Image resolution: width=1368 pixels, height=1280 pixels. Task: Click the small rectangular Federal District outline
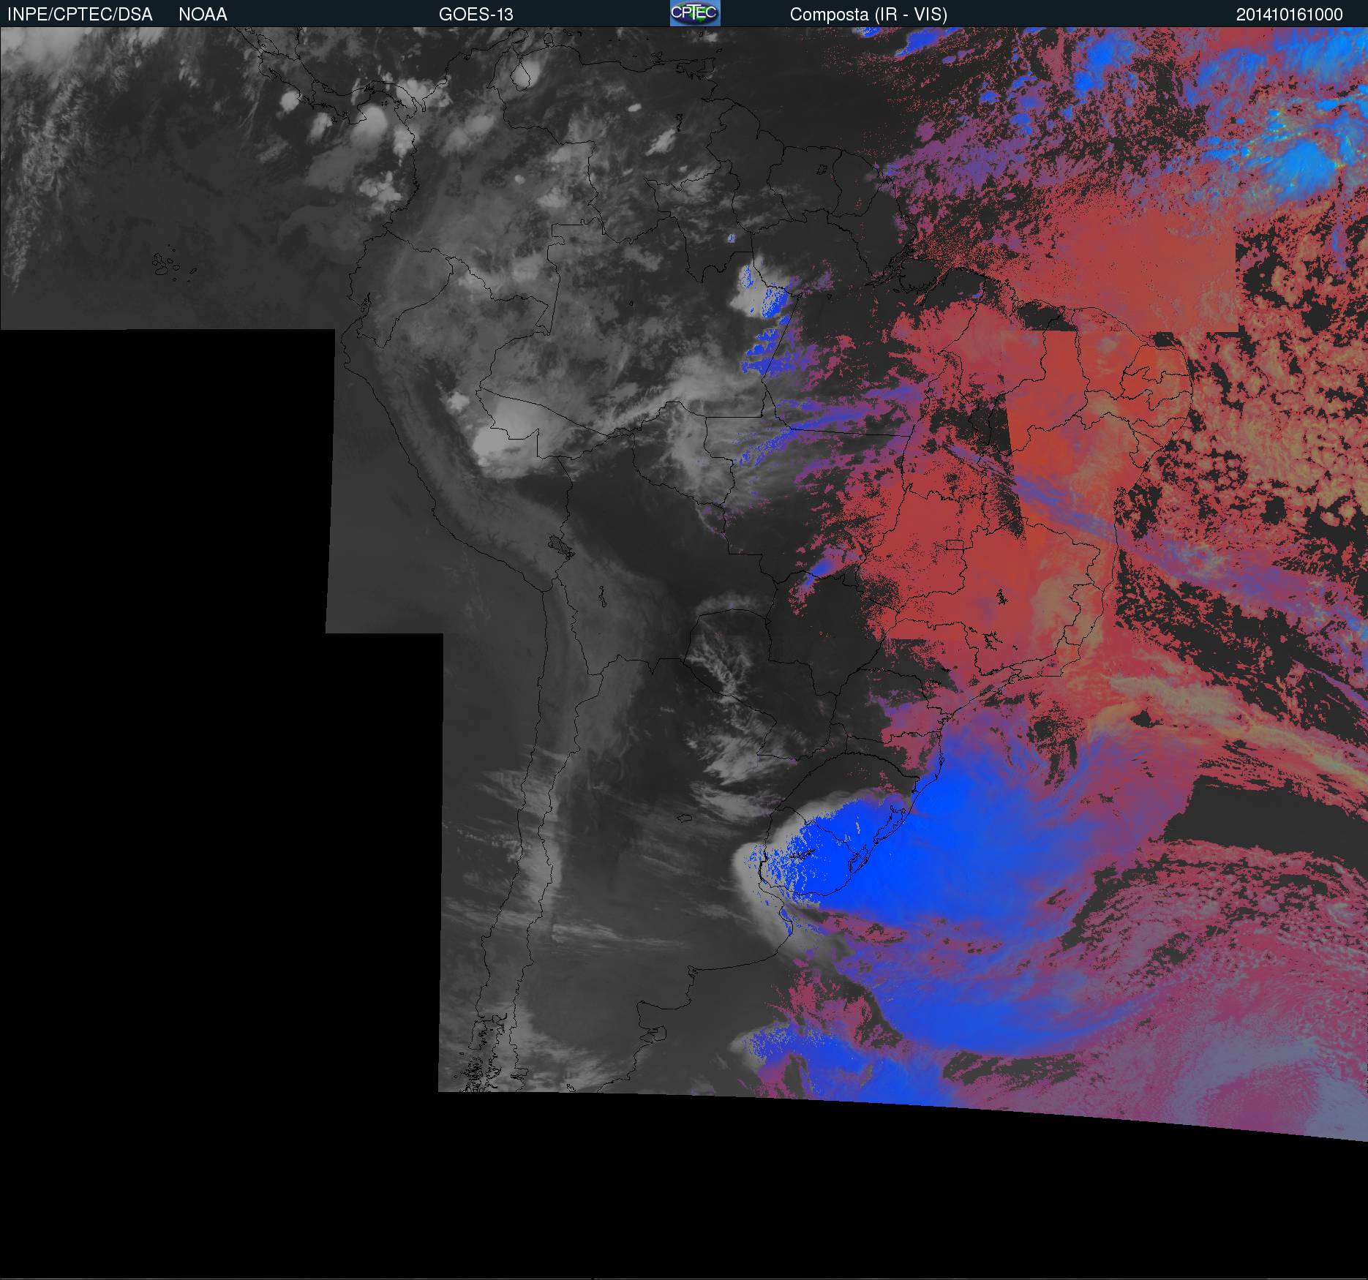955,544
